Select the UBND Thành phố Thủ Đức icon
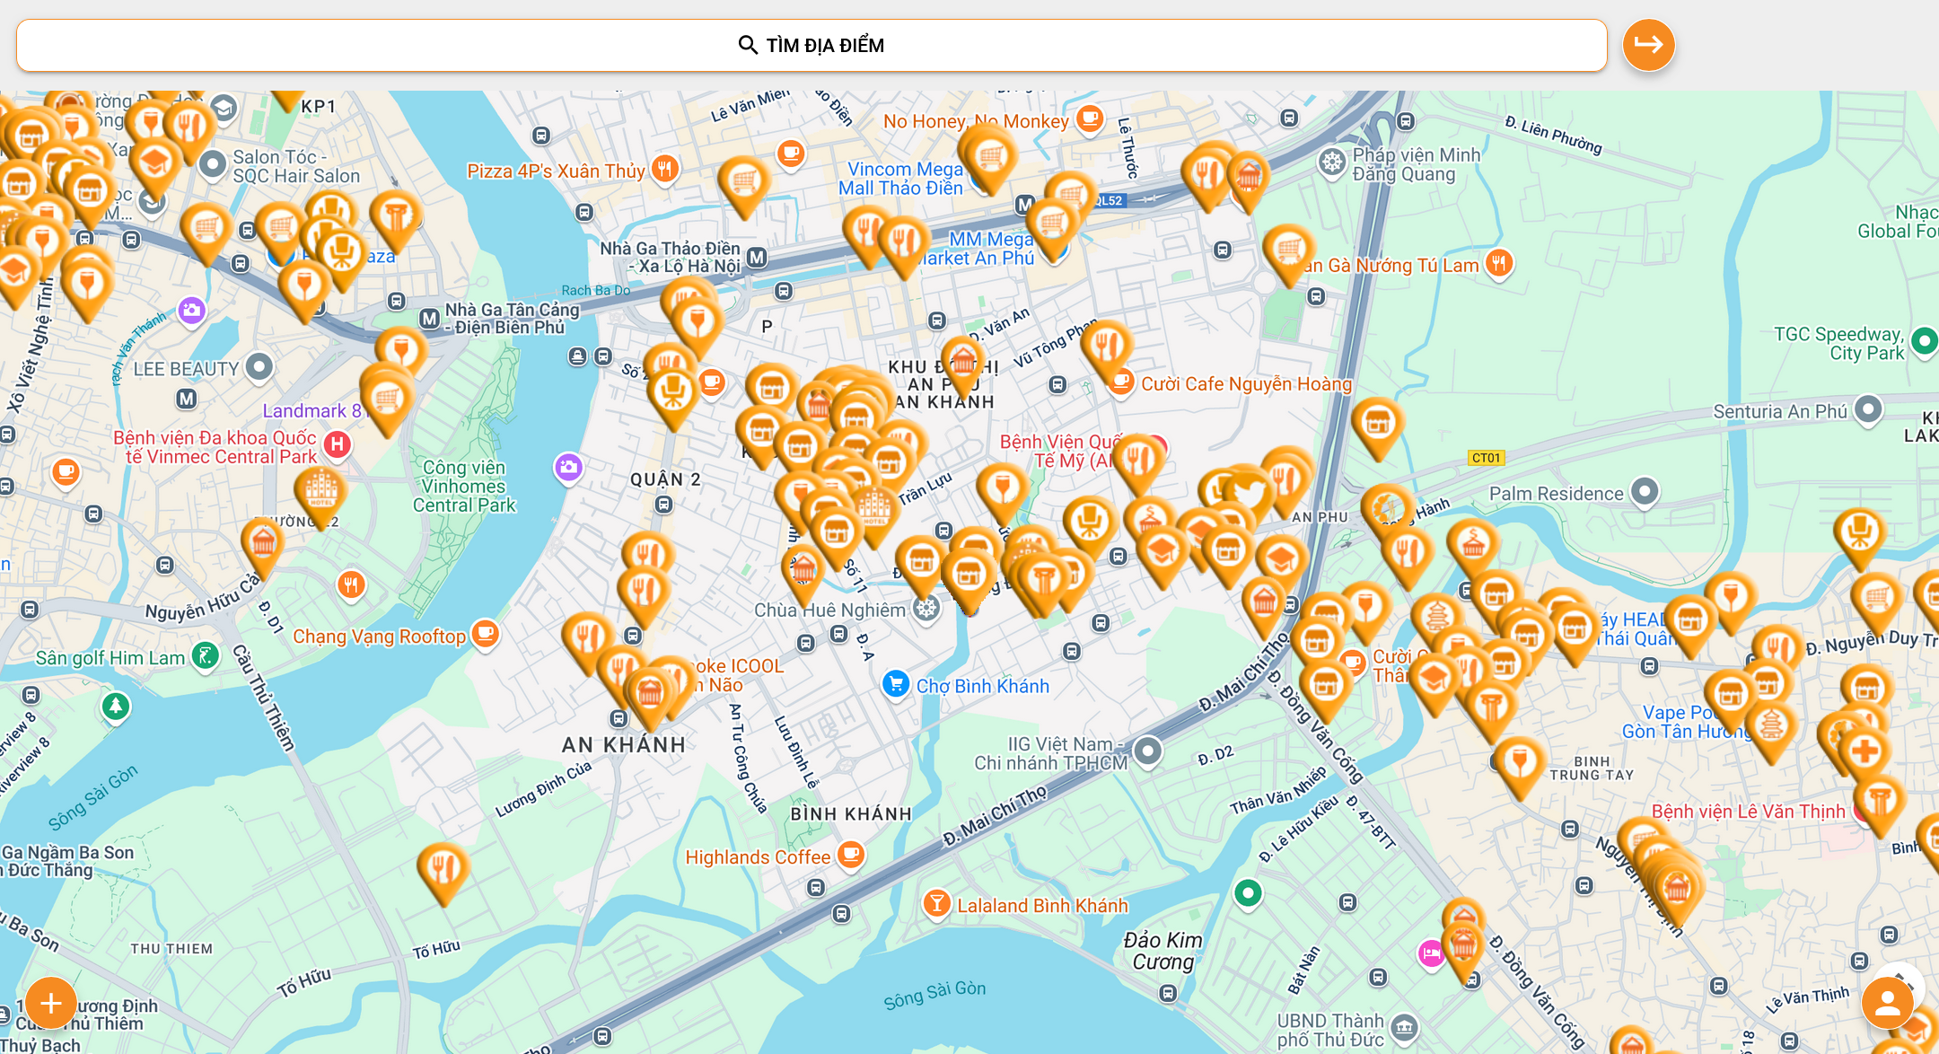Image resolution: width=1939 pixels, height=1054 pixels. click(x=1404, y=1027)
